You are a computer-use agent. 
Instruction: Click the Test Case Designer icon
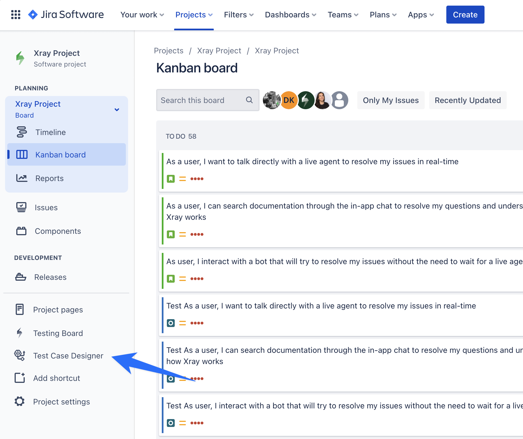(20, 355)
